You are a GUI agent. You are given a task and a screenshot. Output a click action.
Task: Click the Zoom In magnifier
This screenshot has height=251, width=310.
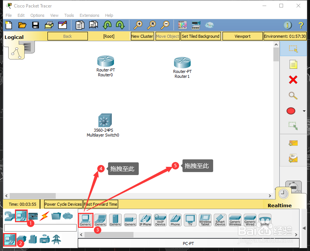[138, 25]
